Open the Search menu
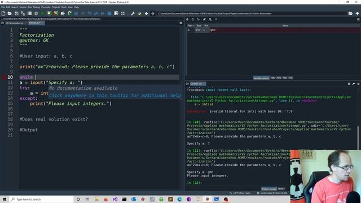The image size is (361, 203). (15, 7)
